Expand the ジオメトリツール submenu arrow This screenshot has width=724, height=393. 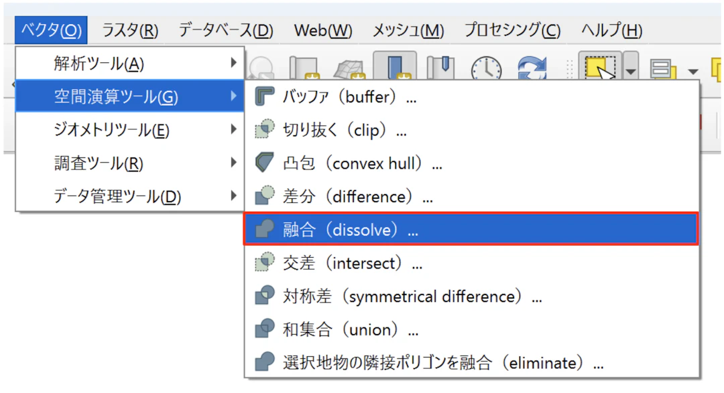(233, 129)
